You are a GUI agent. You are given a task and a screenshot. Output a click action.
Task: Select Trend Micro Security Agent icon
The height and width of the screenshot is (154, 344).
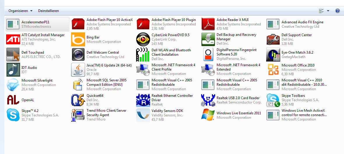[78, 115]
